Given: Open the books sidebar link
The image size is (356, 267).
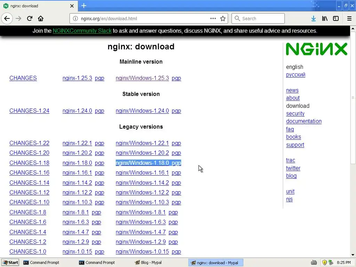Looking at the screenshot, I should click(x=293, y=137).
